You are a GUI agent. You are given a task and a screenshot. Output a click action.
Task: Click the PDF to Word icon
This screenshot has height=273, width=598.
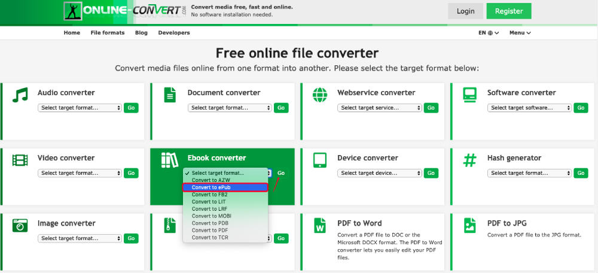click(x=321, y=226)
